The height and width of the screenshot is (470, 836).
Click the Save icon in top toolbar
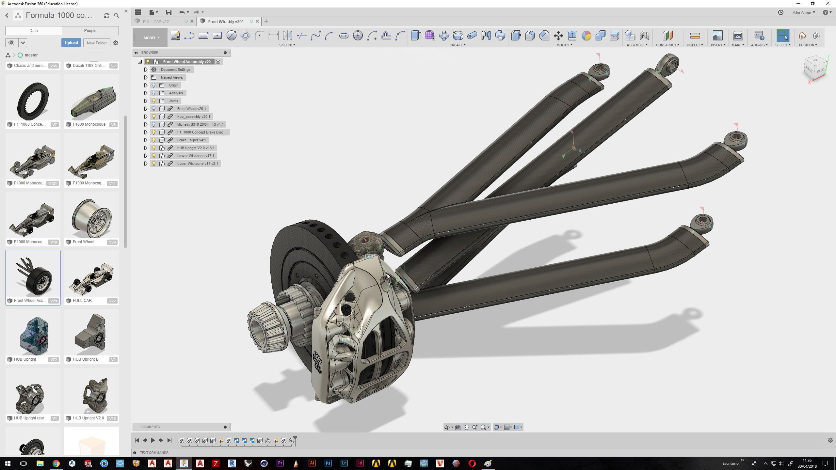coord(169,12)
